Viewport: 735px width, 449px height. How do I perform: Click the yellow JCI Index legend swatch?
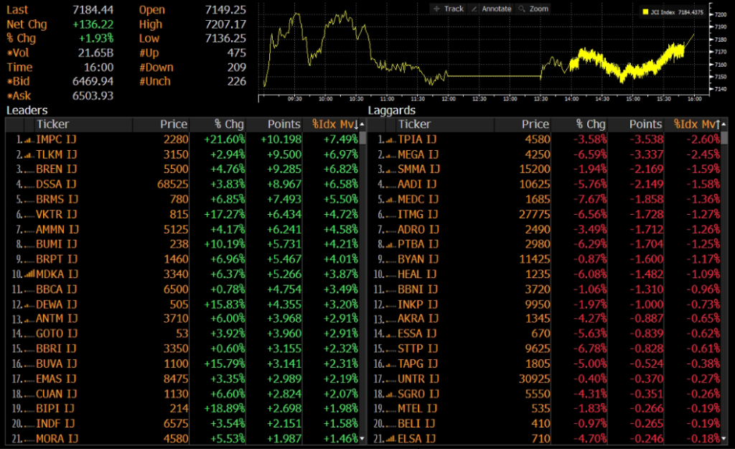point(645,12)
